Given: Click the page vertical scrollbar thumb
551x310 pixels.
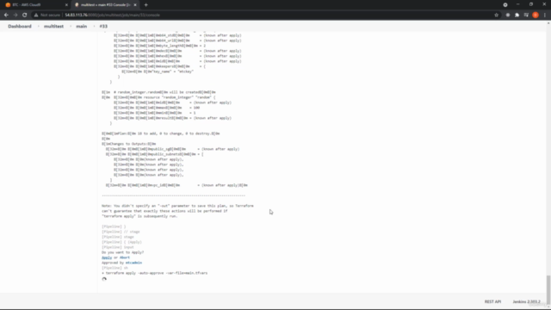Looking at the screenshot, I should click(x=548, y=290).
